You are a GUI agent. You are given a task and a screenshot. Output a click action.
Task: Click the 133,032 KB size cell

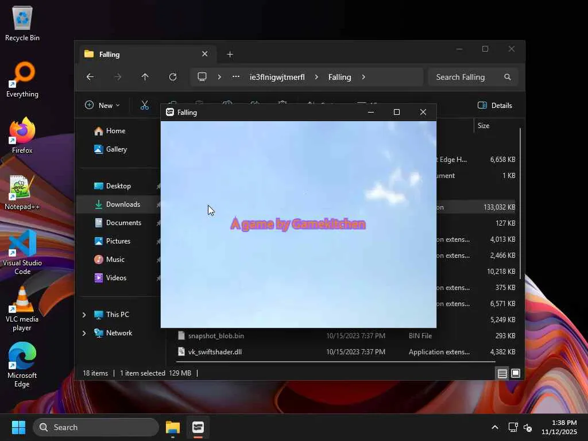pyautogui.click(x=499, y=207)
